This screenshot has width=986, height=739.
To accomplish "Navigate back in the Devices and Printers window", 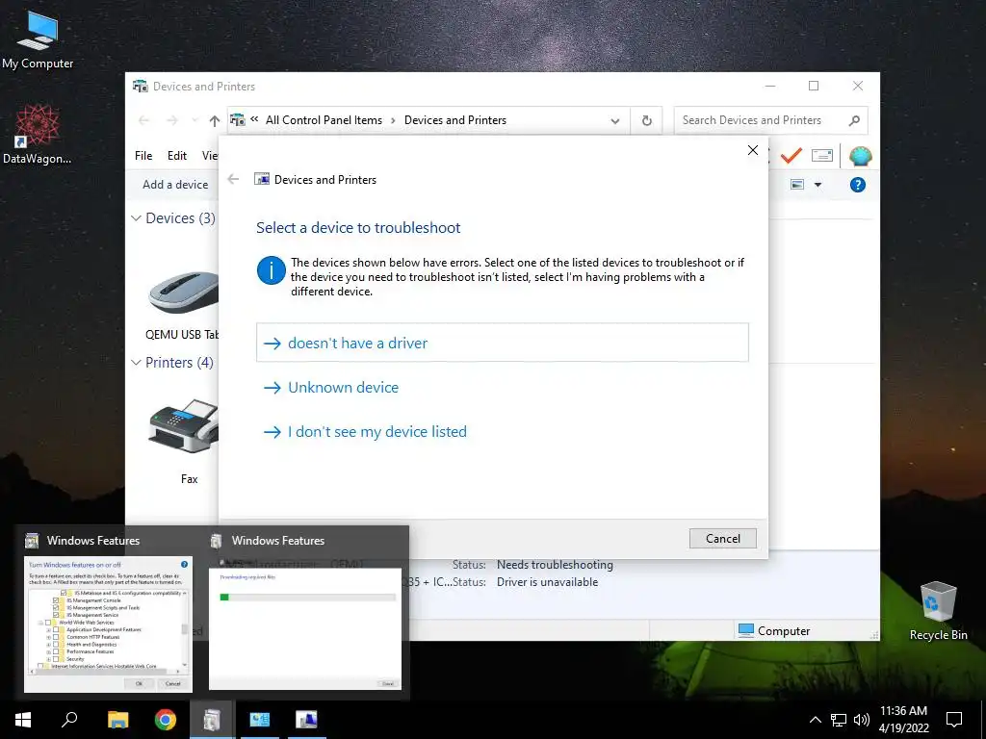I will pyautogui.click(x=144, y=120).
